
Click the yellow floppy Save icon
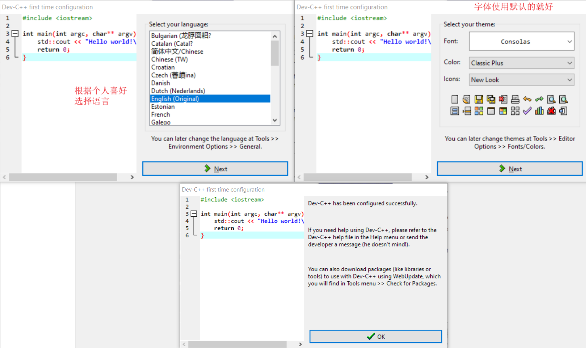click(x=479, y=100)
